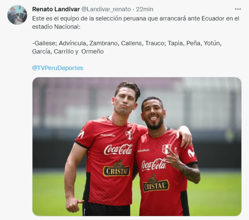
Task: Click the line with García, Carrillo y Ormeño
Action: point(68,51)
